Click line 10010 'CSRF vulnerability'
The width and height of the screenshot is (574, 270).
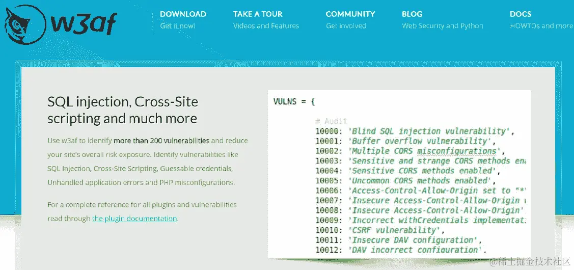click(x=380, y=230)
